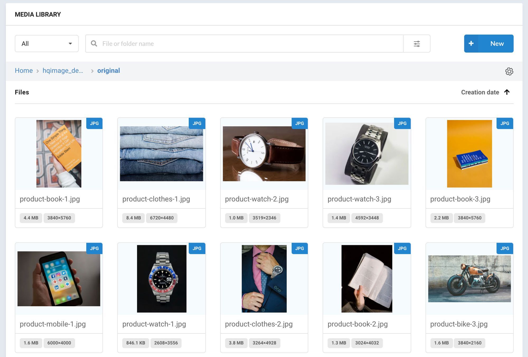Open product-bike-3.jpg thumbnail
528x357 pixels.
click(x=469, y=279)
